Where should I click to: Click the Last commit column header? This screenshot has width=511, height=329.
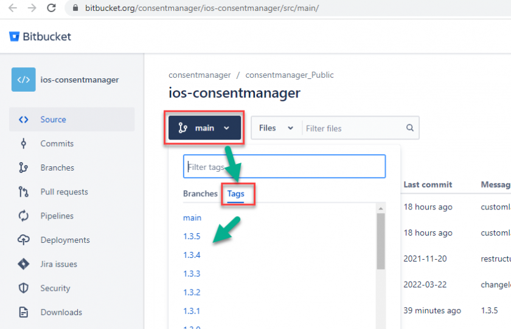[x=428, y=185]
